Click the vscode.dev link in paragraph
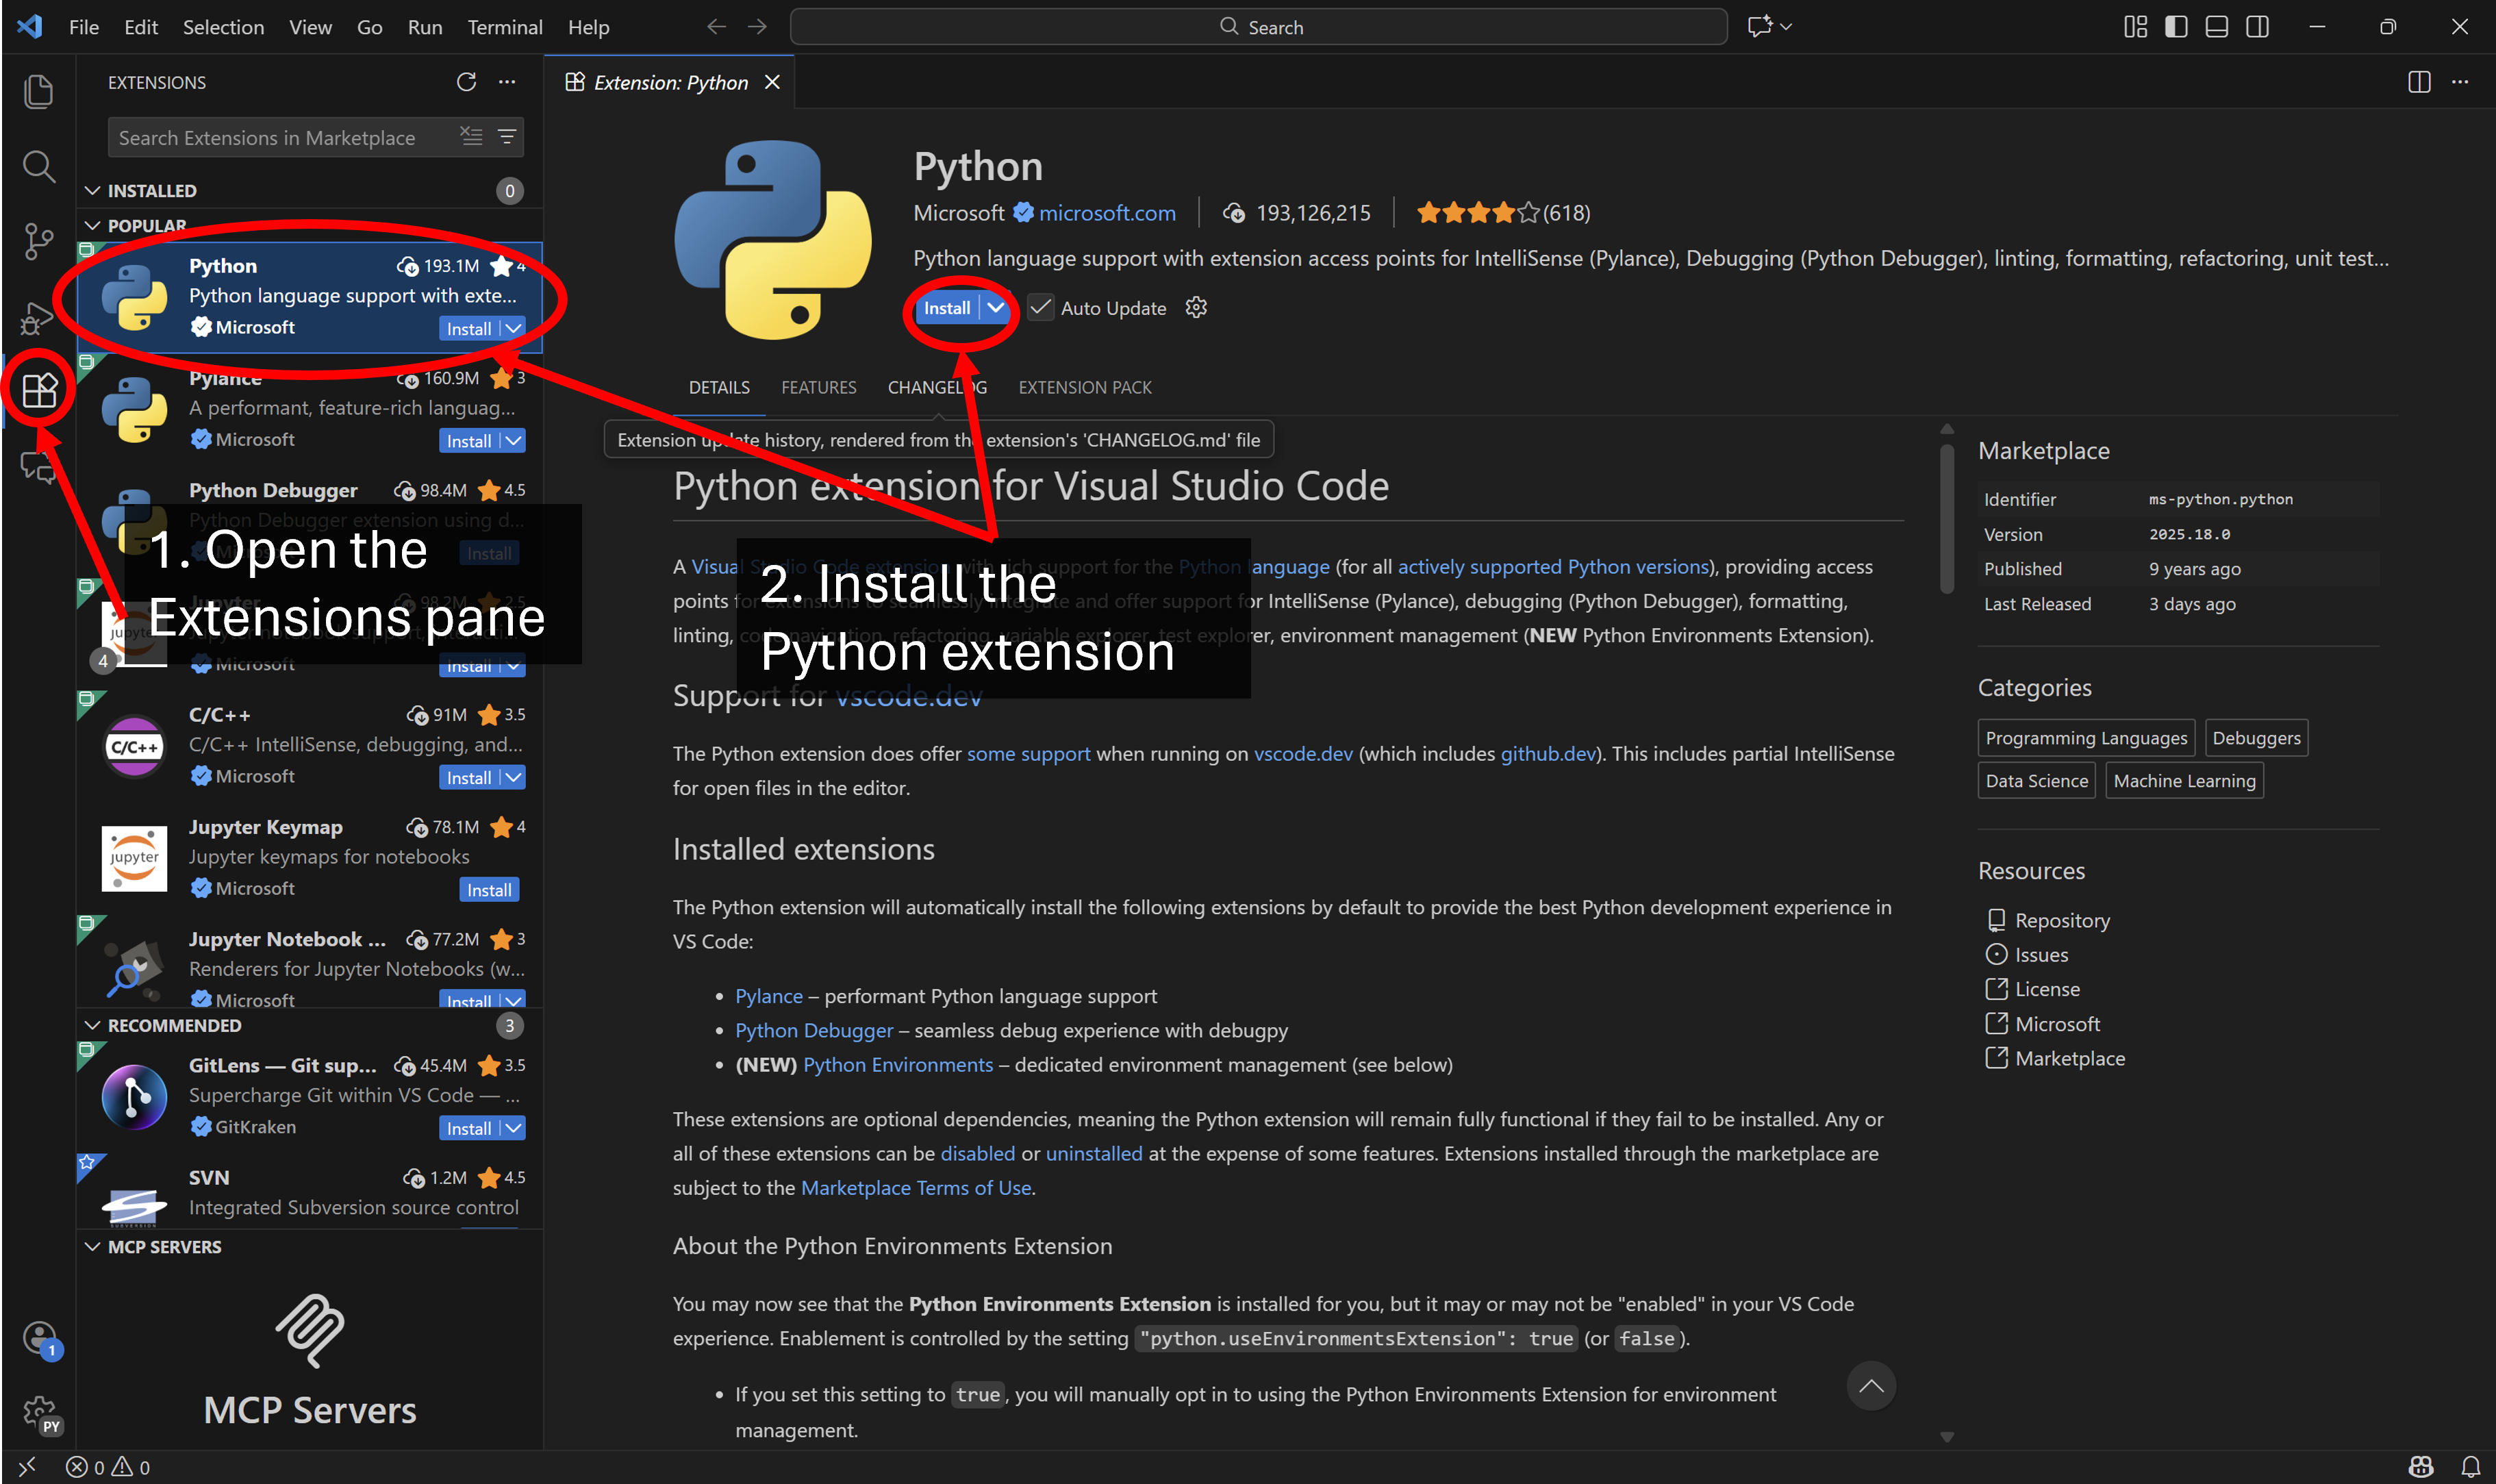This screenshot has height=1484, width=2496. tap(1302, 754)
